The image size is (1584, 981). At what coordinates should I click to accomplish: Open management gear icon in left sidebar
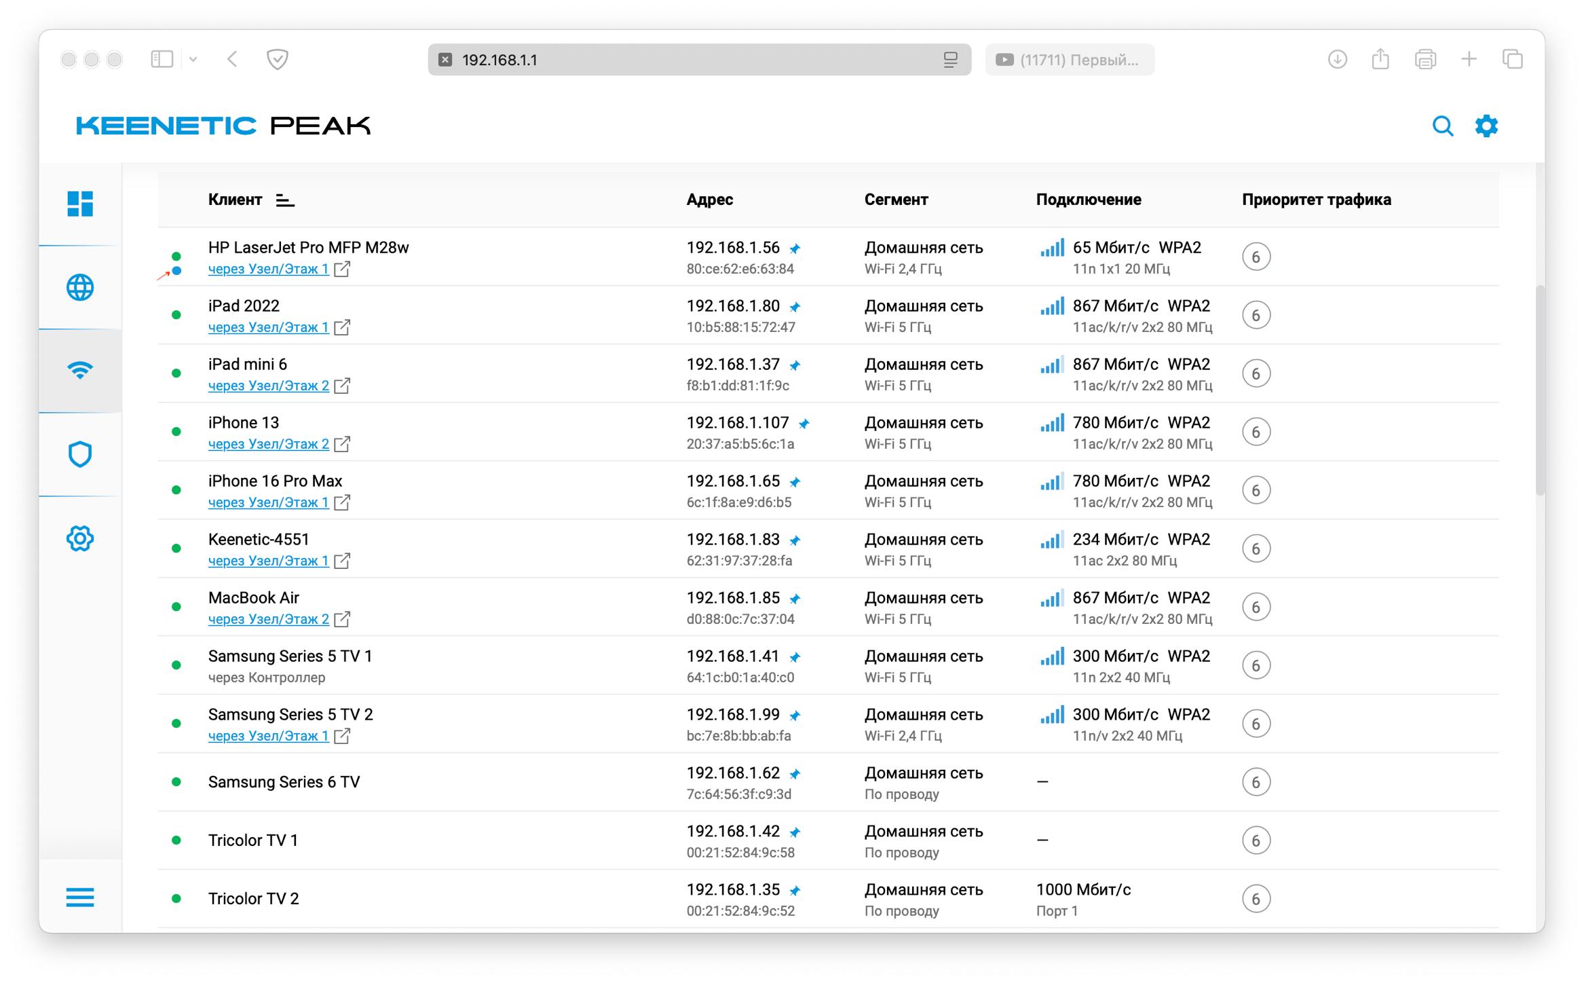point(80,538)
